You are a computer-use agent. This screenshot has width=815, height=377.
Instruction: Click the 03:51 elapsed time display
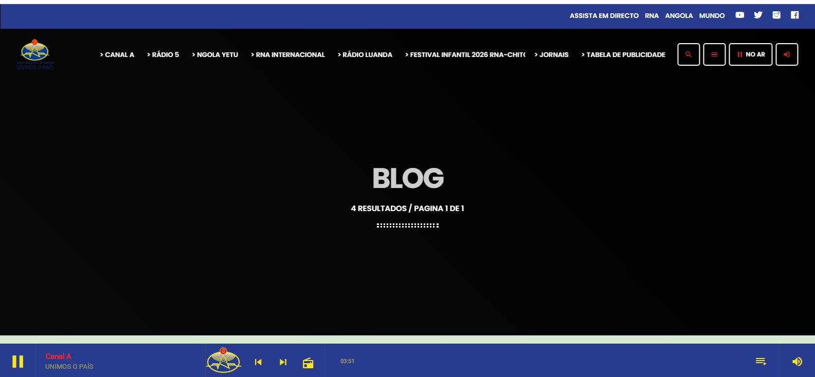tap(348, 362)
